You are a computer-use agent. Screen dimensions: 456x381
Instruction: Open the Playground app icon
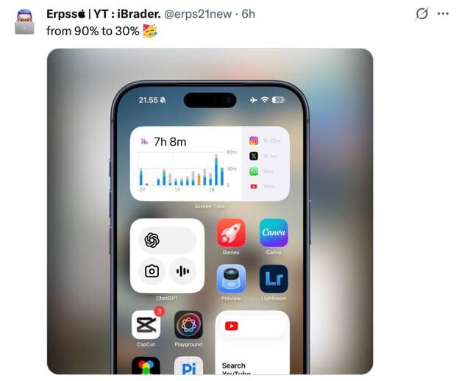pos(188,324)
